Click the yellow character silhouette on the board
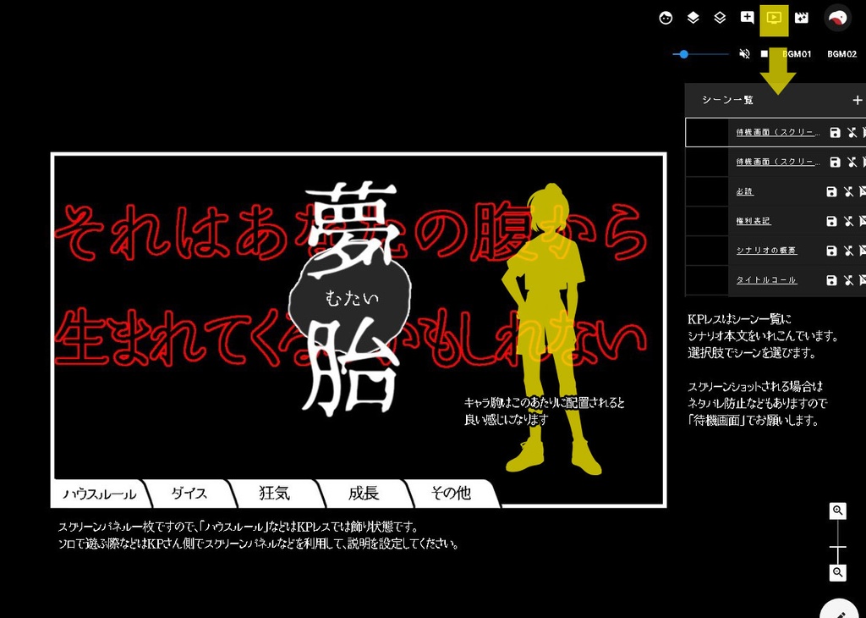866x618 pixels. click(552, 329)
